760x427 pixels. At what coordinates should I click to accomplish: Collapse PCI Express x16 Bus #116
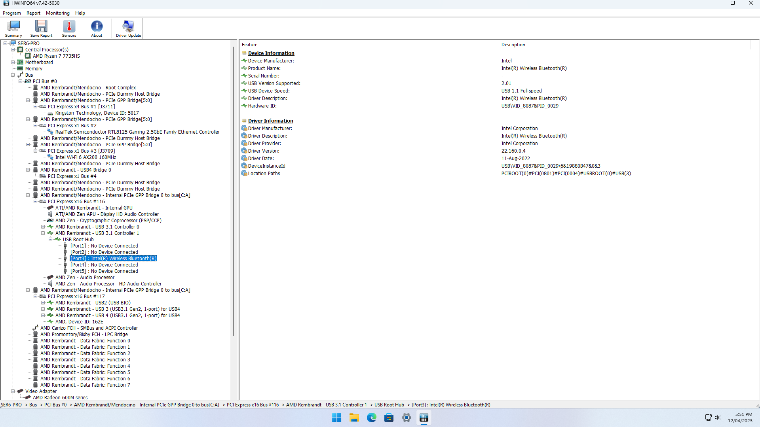(36, 201)
